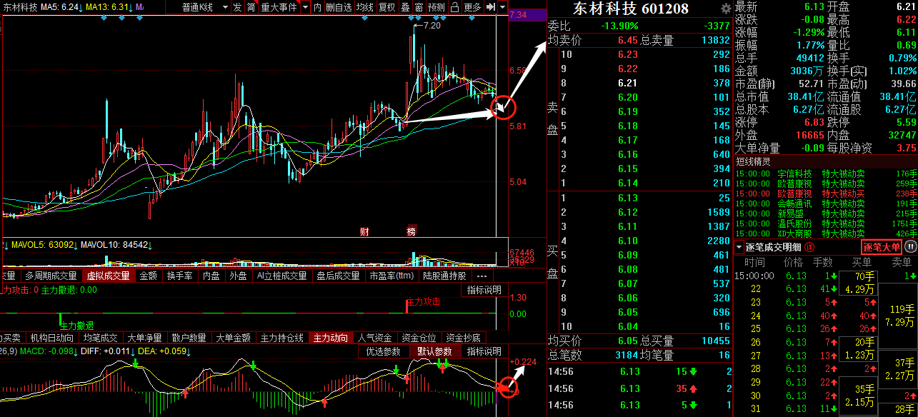Click the 叠 overlay toolbar icon
The height and width of the screenshot is (417, 918).
(405, 7)
